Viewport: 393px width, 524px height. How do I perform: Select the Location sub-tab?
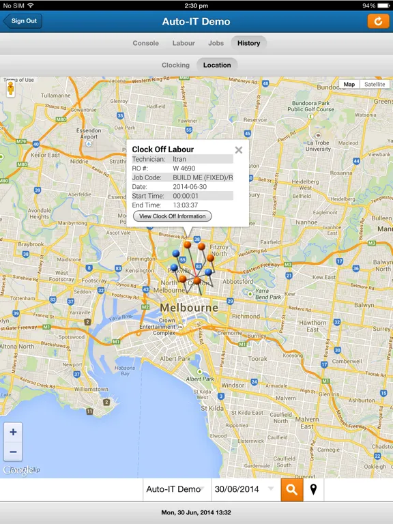(217, 65)
